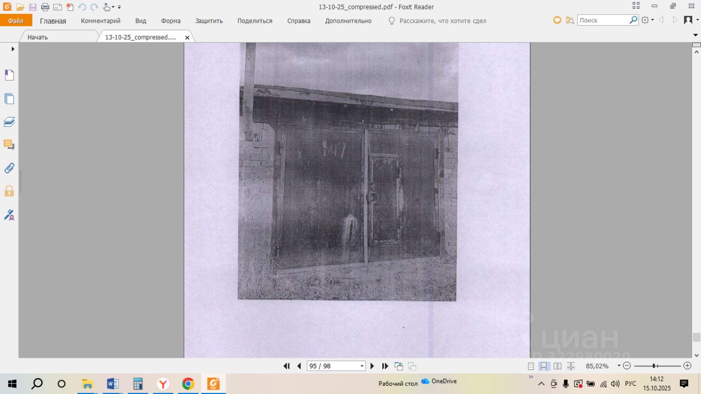
Task: Open the folder search icon
Action: [x=570, y=20]
